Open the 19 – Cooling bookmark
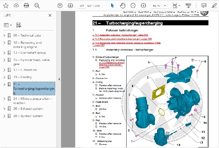219x148 pixels. point(22,77)
